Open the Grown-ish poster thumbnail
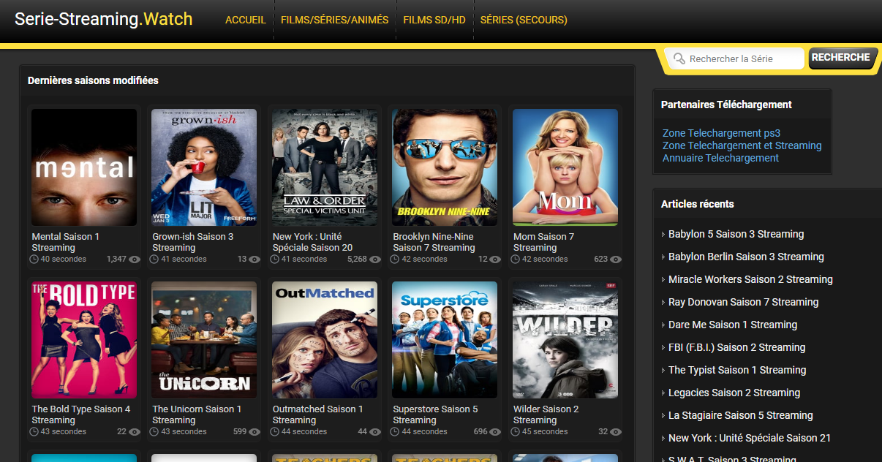Screen dimensions: 882x462 tap(204, 167)
